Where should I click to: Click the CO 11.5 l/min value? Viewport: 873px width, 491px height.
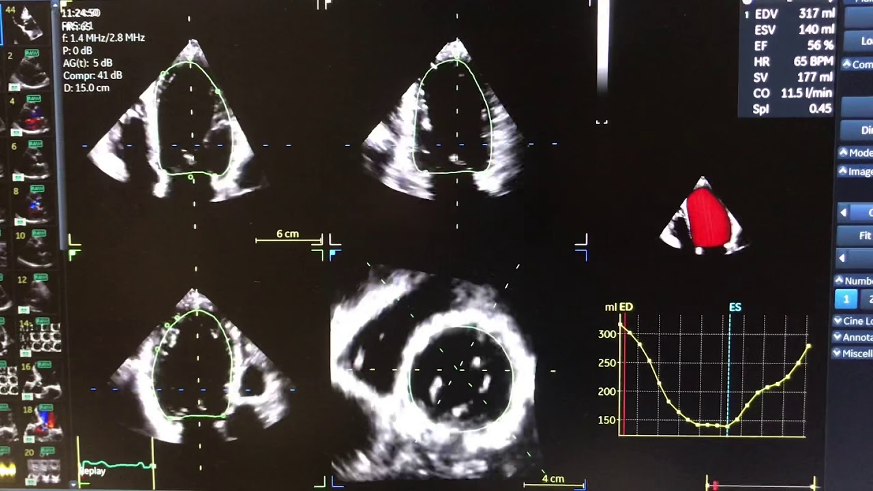806,93
